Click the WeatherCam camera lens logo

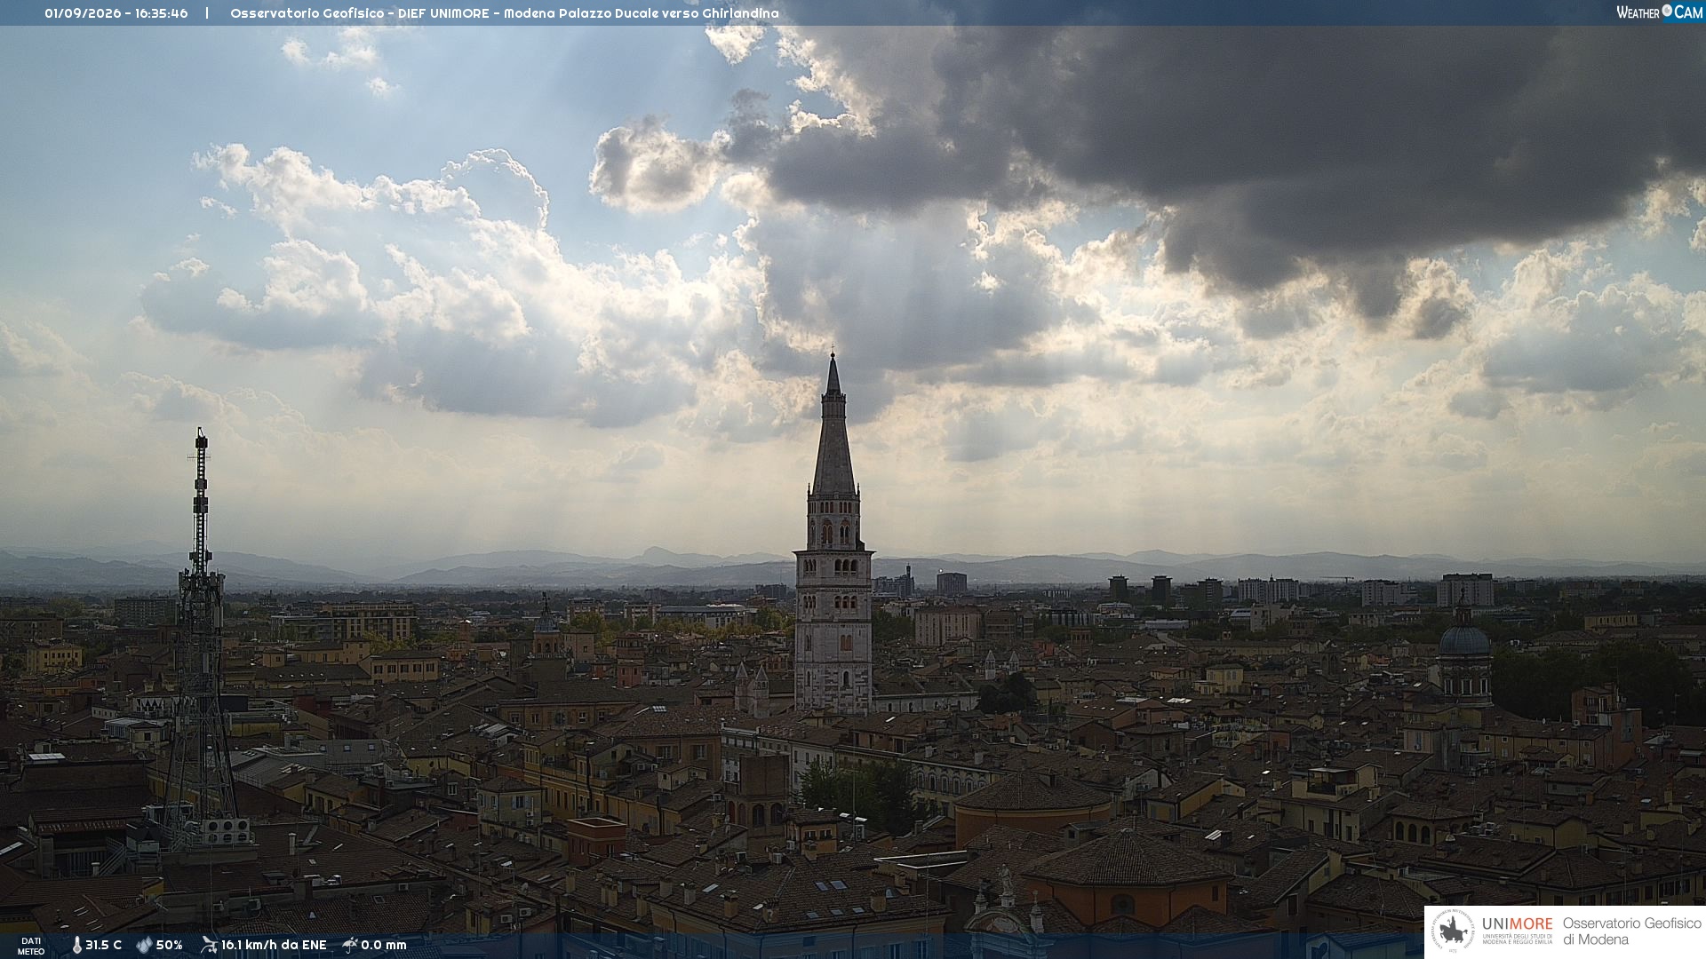click(1667, 11)
